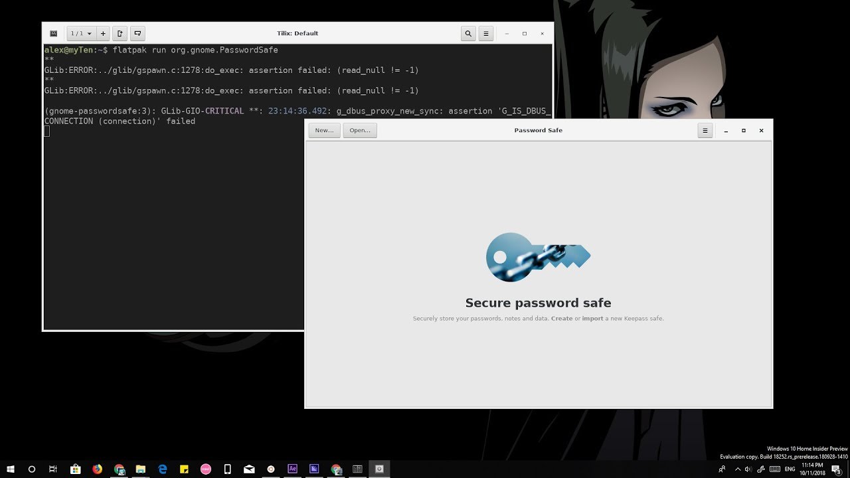The image size is (850, 478).
Task: Expand hidden system tray icons chevron
Action: pos(738,469)
